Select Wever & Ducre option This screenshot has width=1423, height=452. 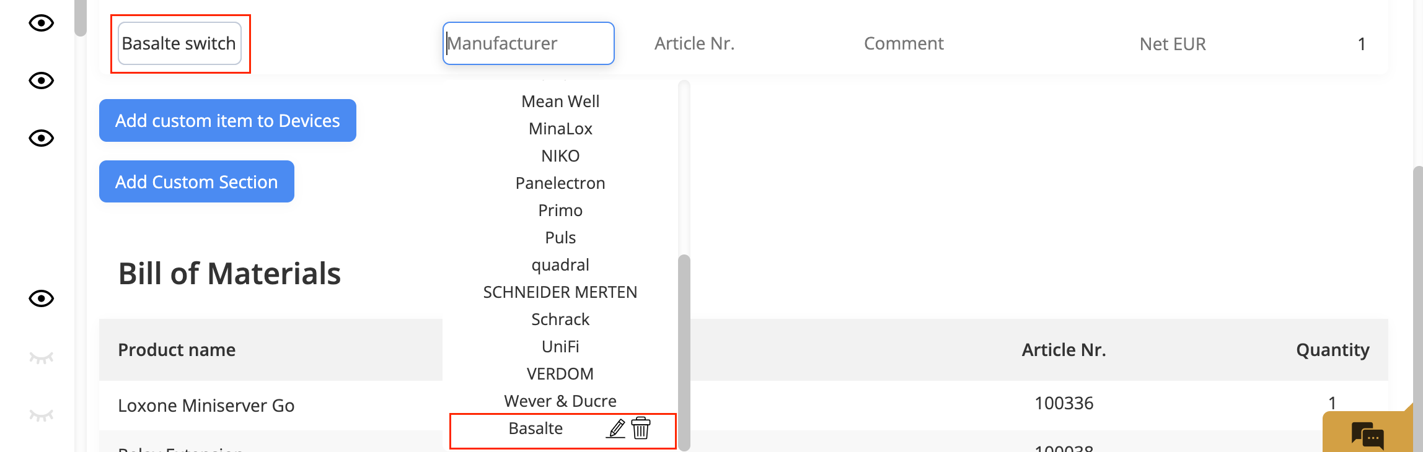click(560, 401)
